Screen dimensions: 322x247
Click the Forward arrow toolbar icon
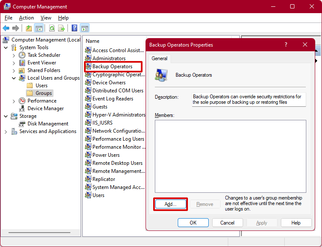coord(16,28)
